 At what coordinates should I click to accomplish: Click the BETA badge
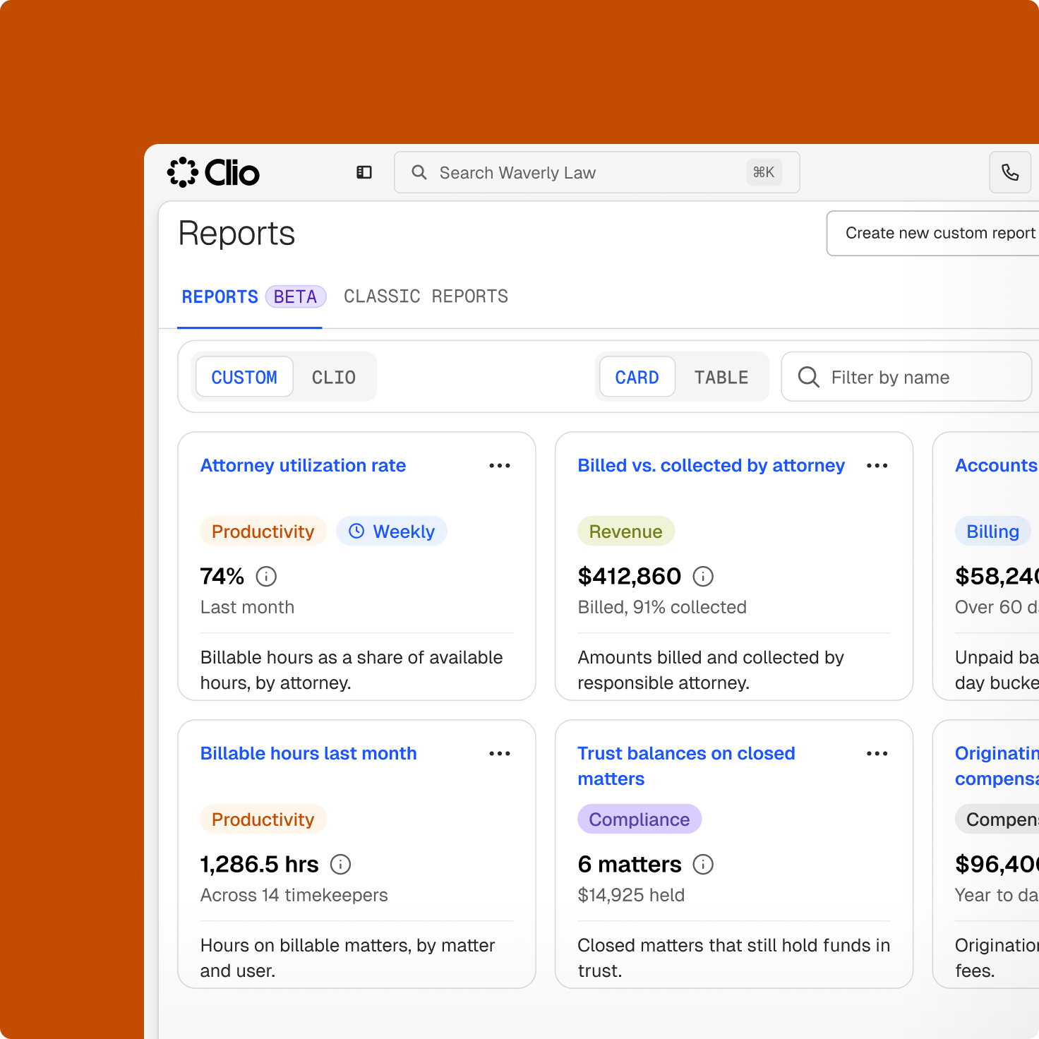[x=296, y=297]
